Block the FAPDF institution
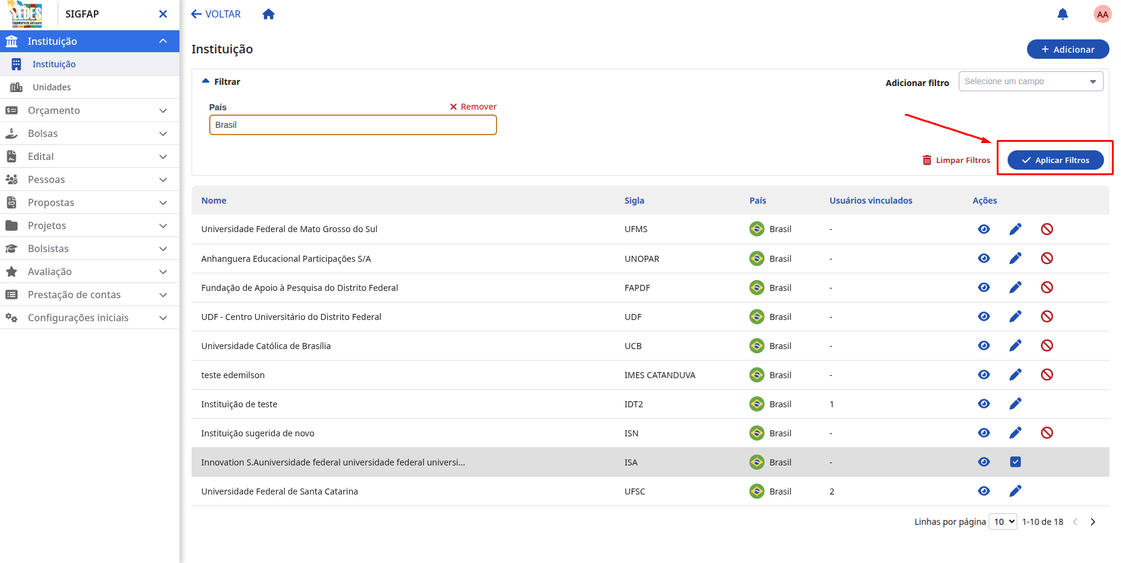This screenshot has width=1121, height=563. coord(1046,287)
